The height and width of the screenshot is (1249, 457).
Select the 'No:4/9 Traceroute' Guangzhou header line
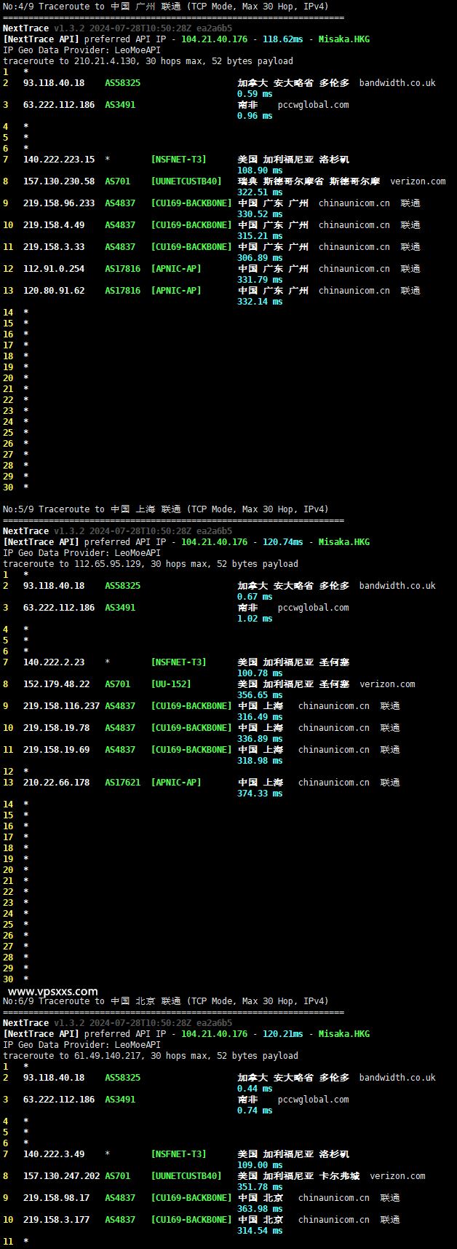(x=166, y=7)
